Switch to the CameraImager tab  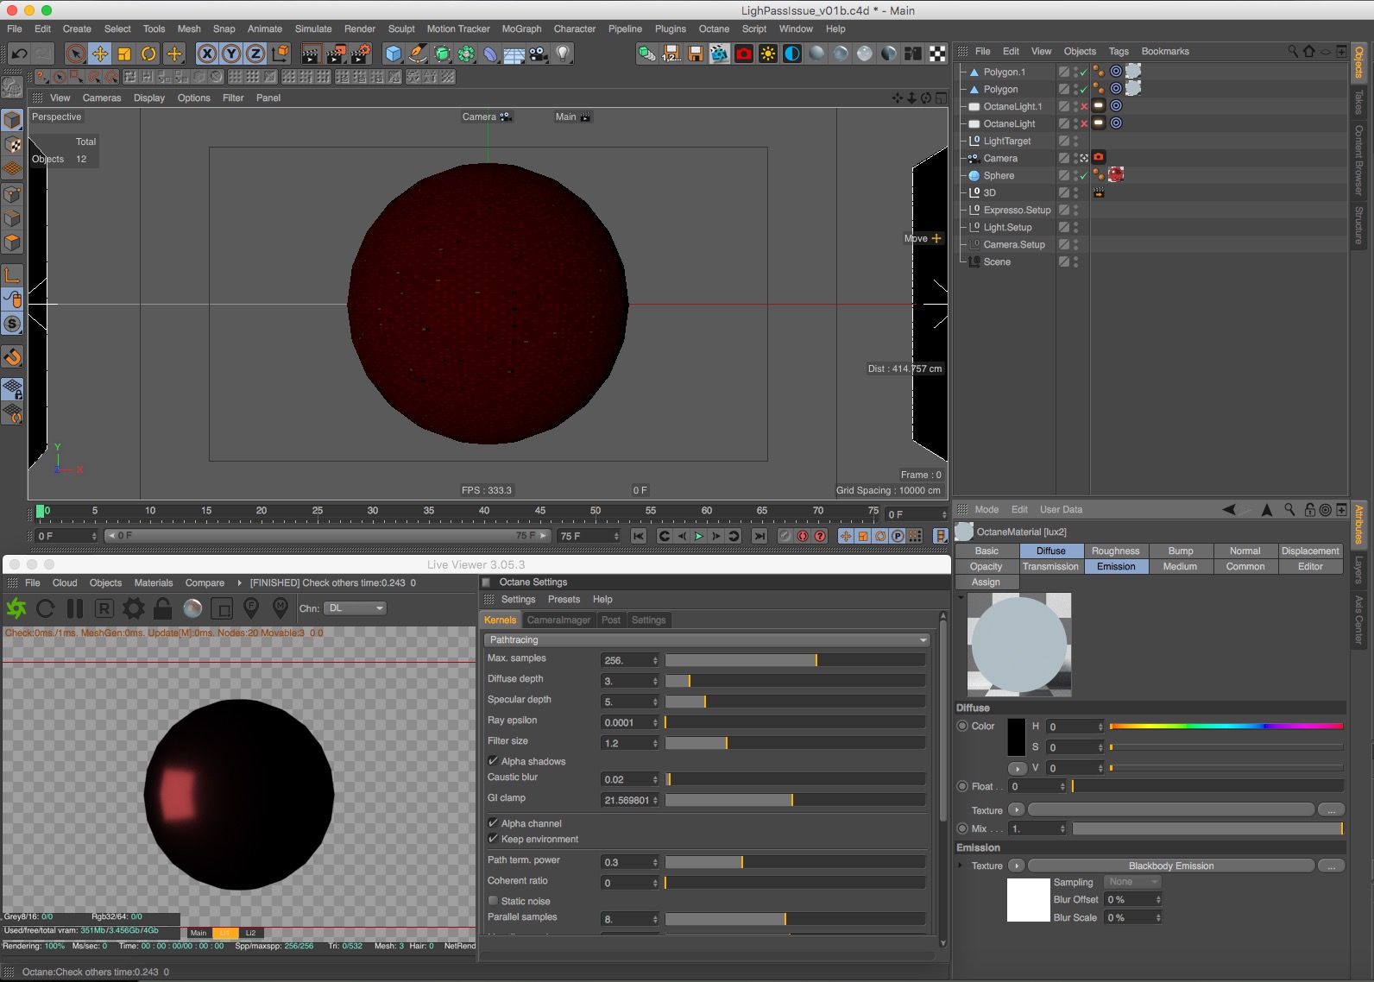point(558,620)
